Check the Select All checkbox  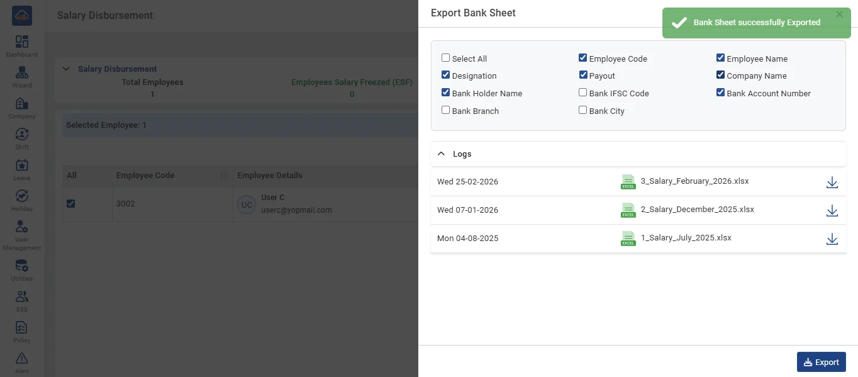pyautogui.click(x=446, y=58)
